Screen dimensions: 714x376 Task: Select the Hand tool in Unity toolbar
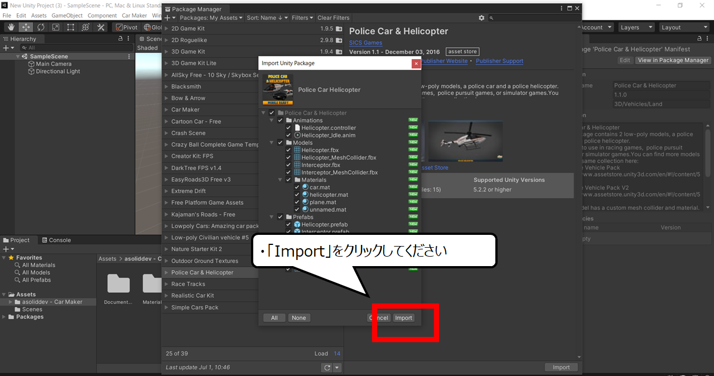tap(11, 27)
